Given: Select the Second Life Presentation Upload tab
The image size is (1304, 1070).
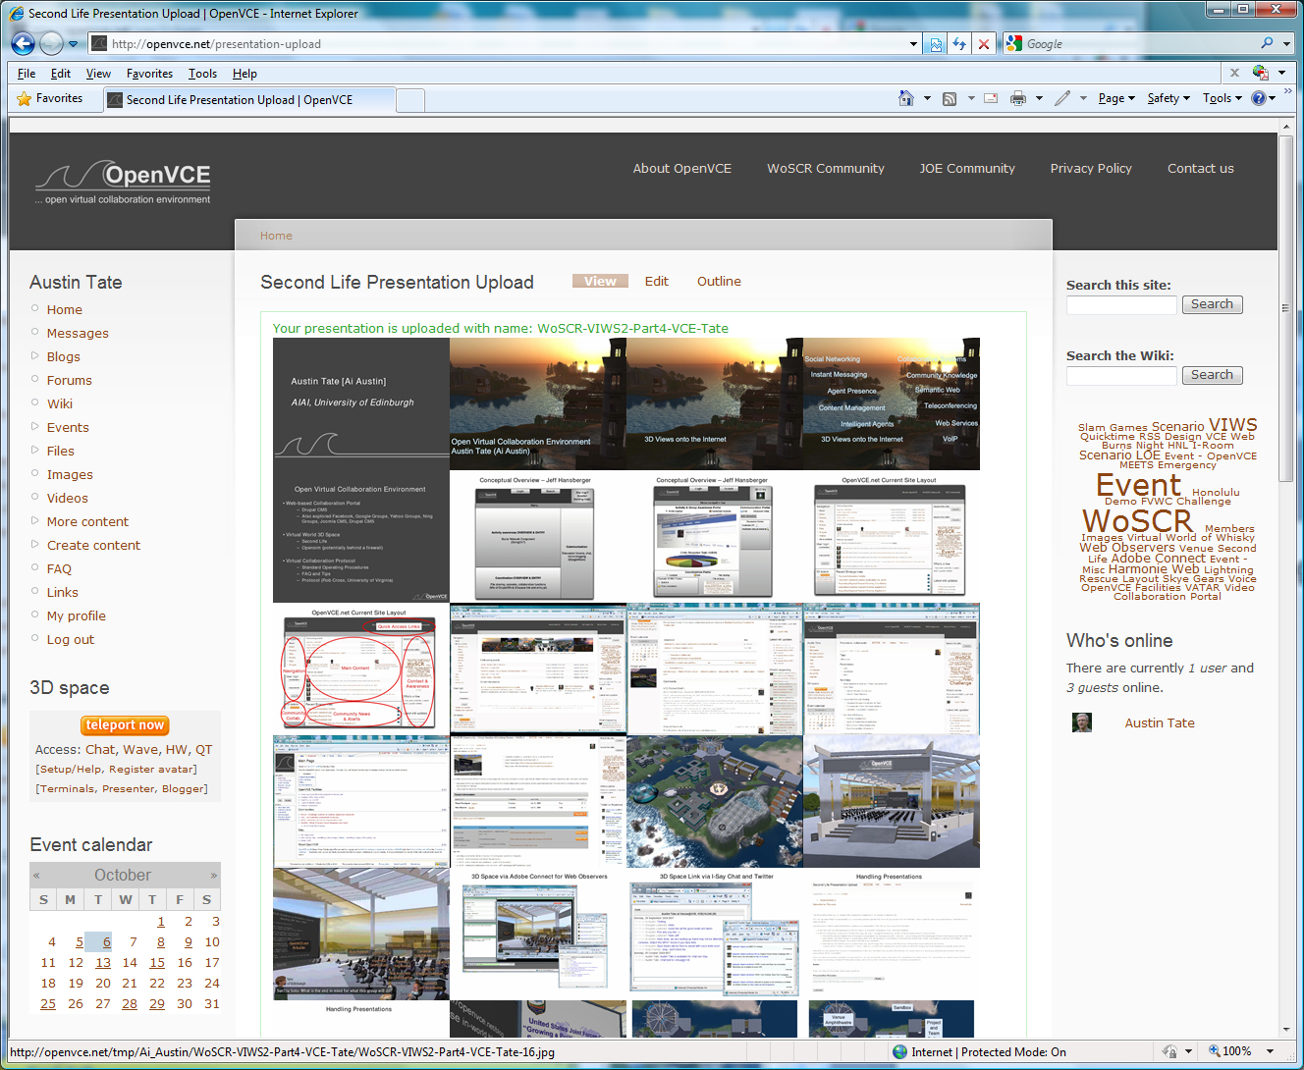Looking at the screenshot, I should click(248, 99).
